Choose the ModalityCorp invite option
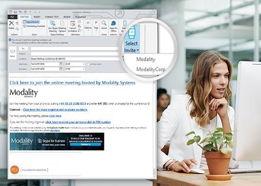 (151, 69)
